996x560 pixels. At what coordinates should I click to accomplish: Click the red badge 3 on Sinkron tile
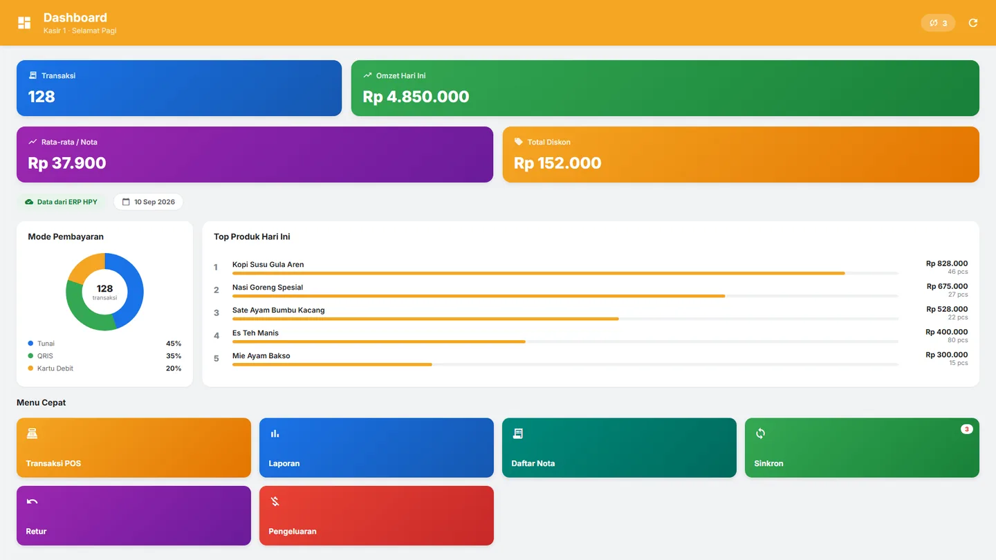[967, 429]
